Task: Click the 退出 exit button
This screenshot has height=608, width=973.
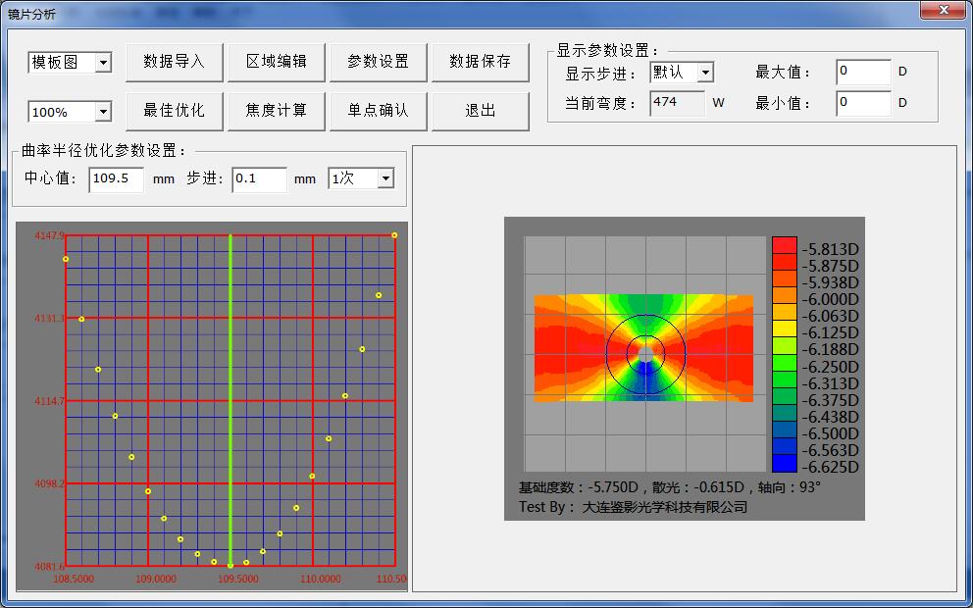Action: pyautogui.click(x=480, y=111)
